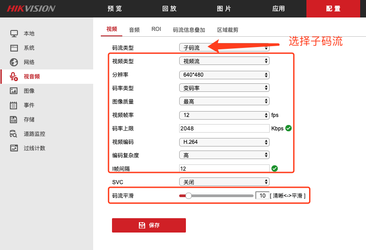This screenshot has height=250, width=366.
Task: Click the 码流平滑 smoothing slider handle
Action: pyautogui.click(x=189, y=196)
